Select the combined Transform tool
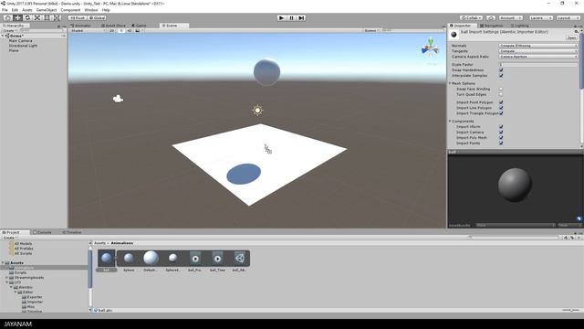584x329 pixels. 57,18
